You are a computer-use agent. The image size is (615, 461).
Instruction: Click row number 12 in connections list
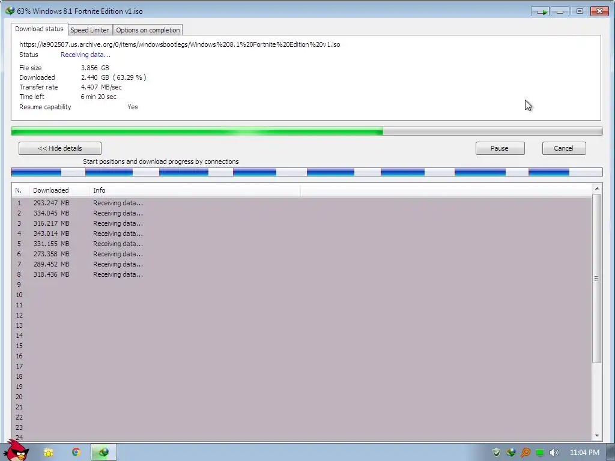19,315
